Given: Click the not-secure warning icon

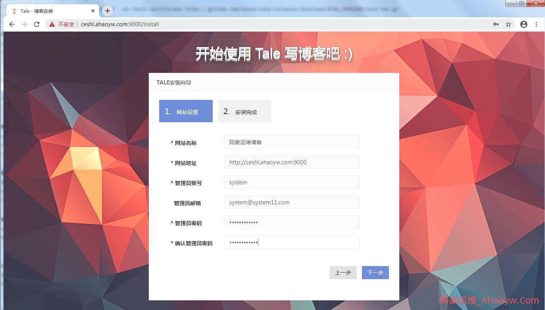Looking at the screenshot, I should click(52, 24).
